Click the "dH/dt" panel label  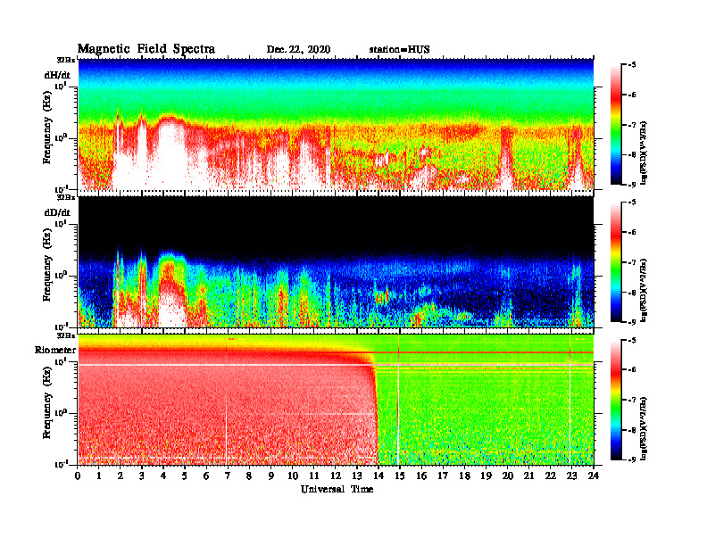click(57, 75)
